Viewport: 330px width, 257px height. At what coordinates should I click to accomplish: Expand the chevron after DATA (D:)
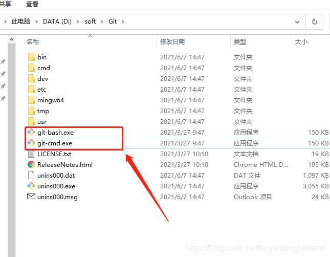78,22
